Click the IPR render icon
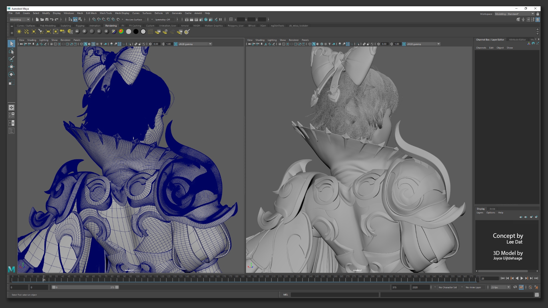The height and width of the screenshot is (308, 548). [x=196, y=19]
